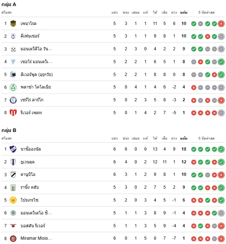Click the แข่ง column header in Group B
Screen dimensions: 226x244
[114, 138]
